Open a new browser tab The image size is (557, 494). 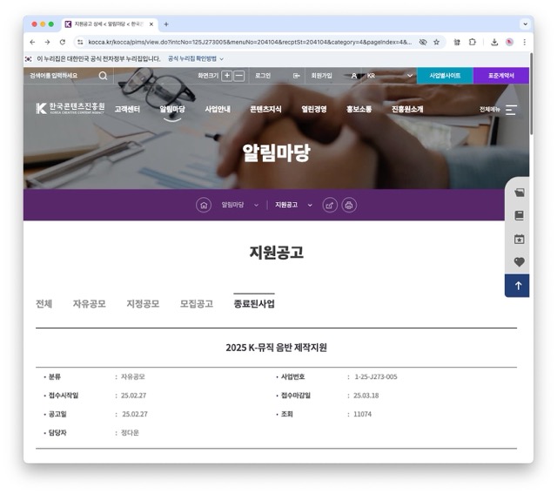166,24
